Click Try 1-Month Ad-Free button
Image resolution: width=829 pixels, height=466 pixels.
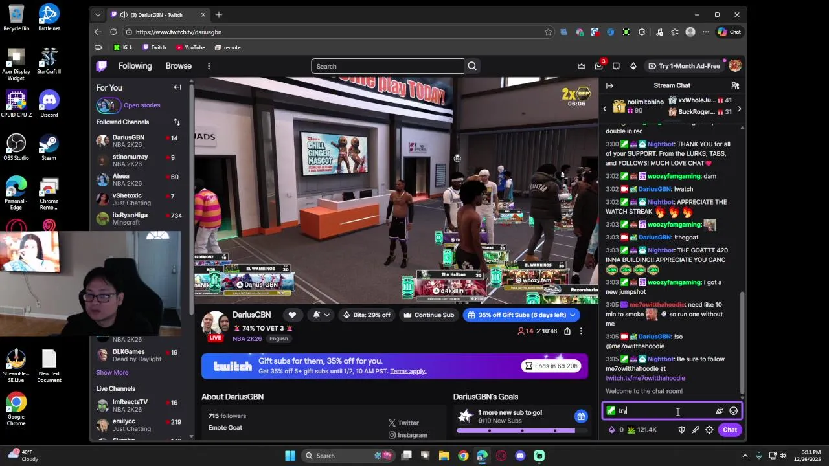tap(683, 66)
